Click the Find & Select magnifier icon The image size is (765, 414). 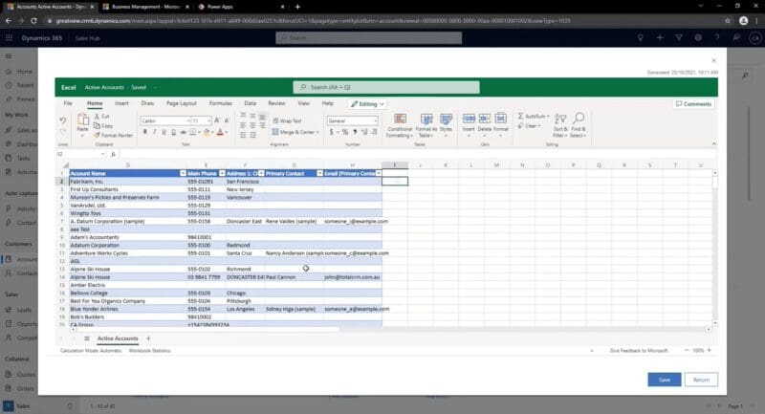579,118
